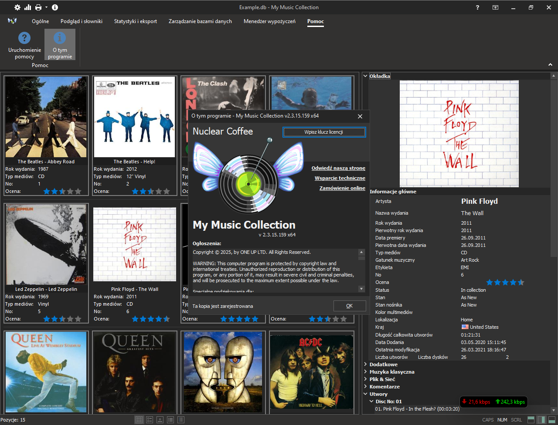Select Pink Floyd The Wall cover in grid
This screenshot has height=425, width=558.
(135, 245)
